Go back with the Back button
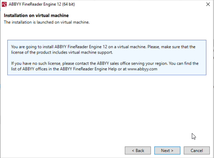 tap(138, 150)
